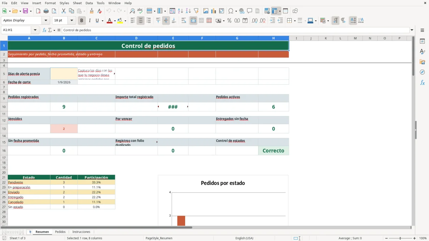Click column header D
Image resolution: width=429 pixels, height=241 pixels.
136,38
